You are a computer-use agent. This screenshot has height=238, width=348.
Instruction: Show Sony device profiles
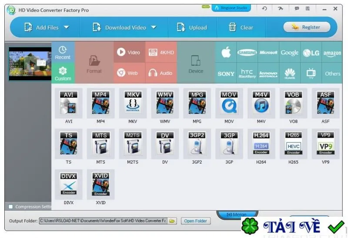click(226, 73)
